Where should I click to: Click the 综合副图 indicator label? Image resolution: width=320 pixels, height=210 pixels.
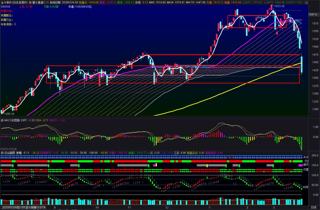tap(9, 153)
